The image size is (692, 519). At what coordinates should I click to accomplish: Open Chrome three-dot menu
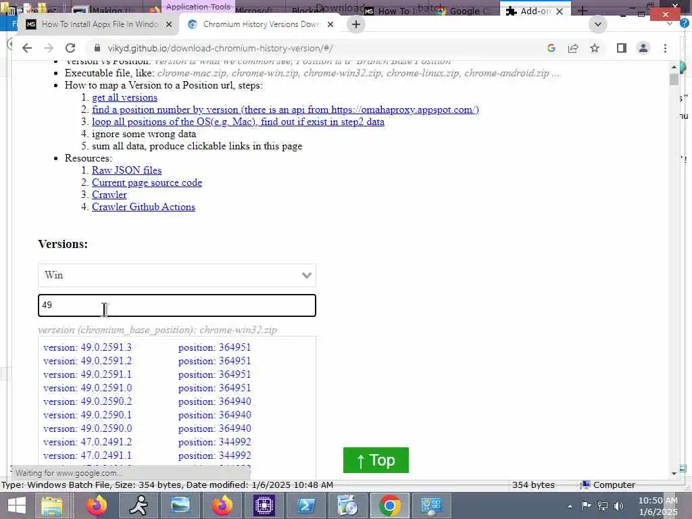click(x=665, y=48)
